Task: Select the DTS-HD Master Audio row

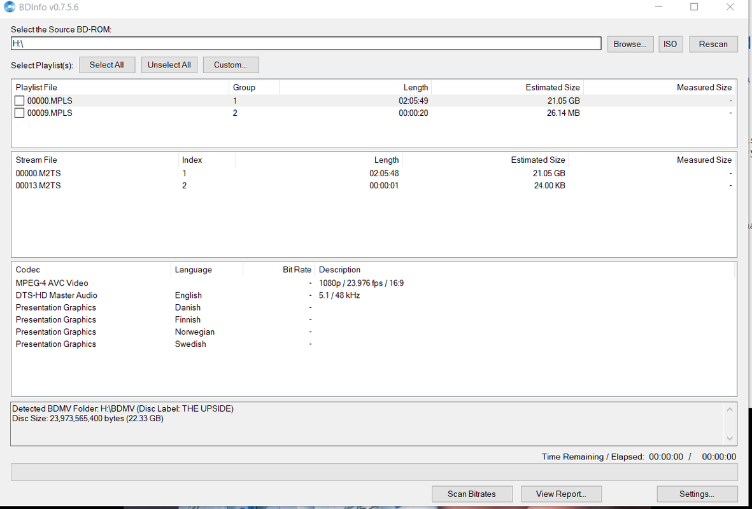Action: click(374, 295)
